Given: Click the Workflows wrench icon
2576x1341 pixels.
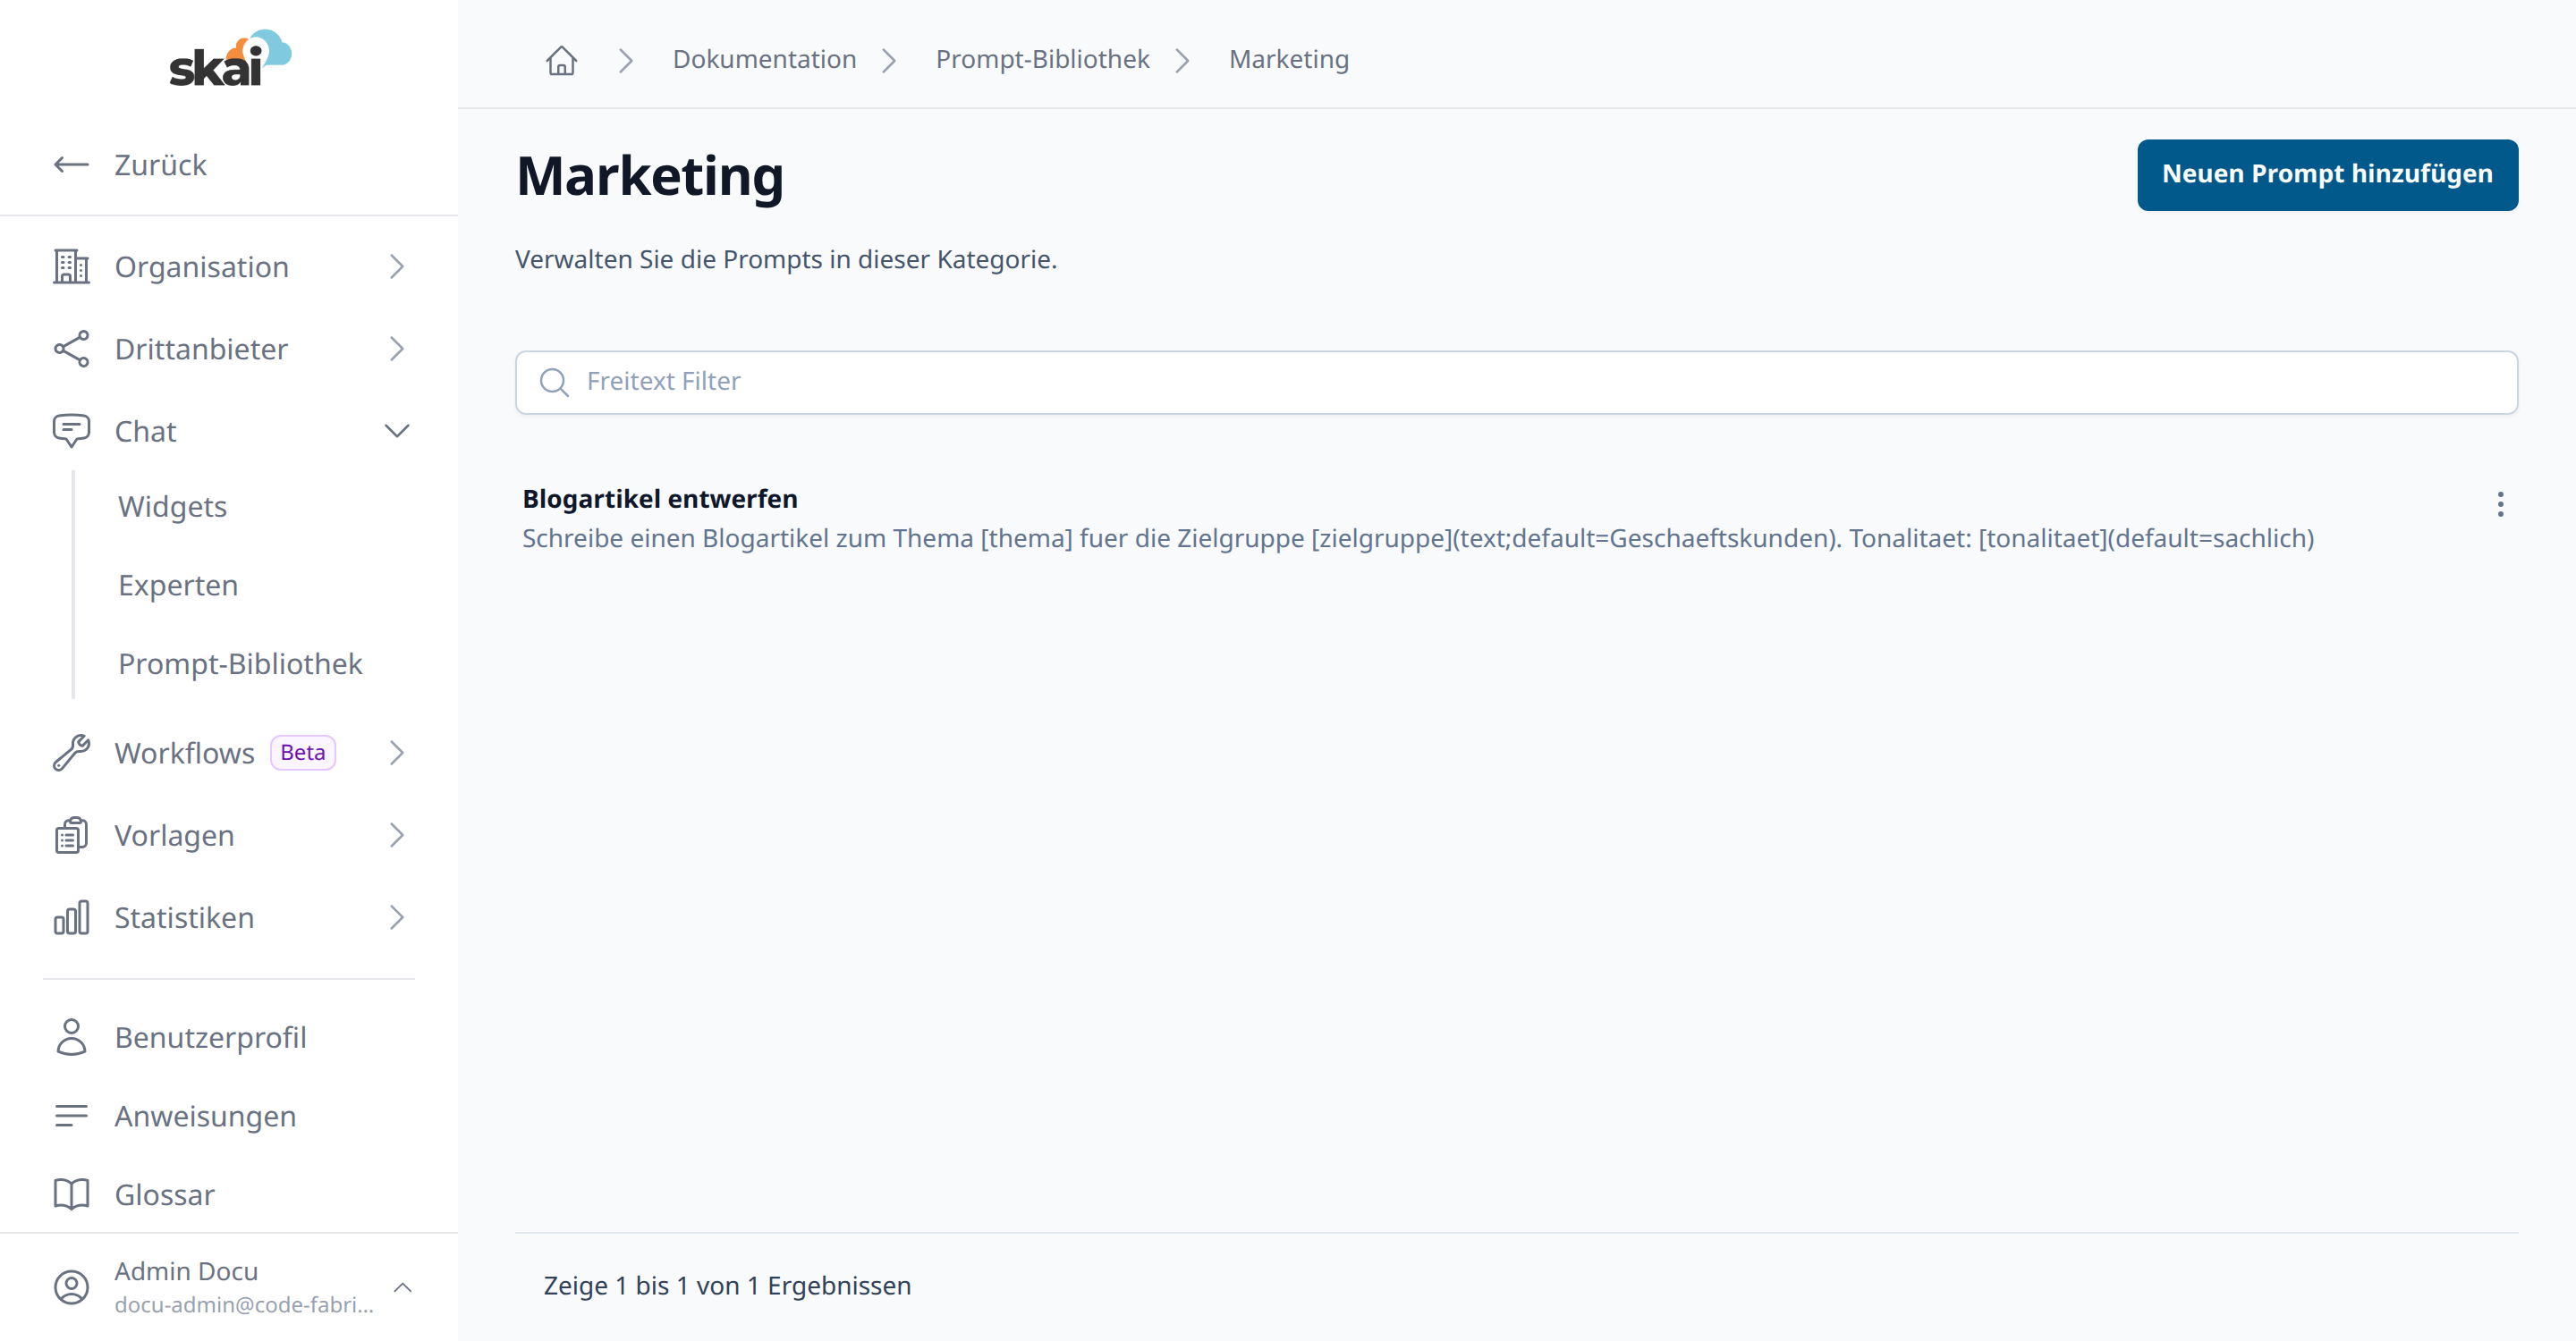Looking at the screenshot, I should (x=71, y=754).
